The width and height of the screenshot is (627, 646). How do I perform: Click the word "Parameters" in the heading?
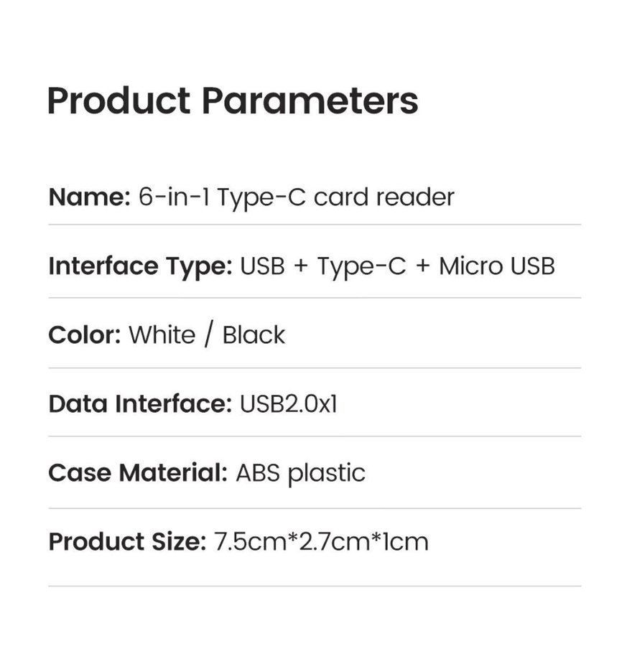tap(310, 101)
